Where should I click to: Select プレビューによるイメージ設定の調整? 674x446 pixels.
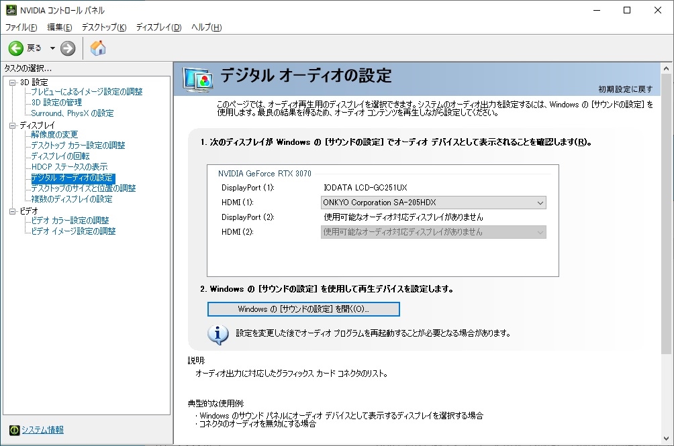tap(87, 91)
